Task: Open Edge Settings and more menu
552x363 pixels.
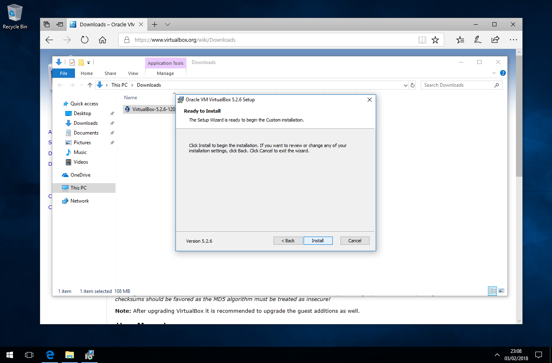Action: click(513, 40)
